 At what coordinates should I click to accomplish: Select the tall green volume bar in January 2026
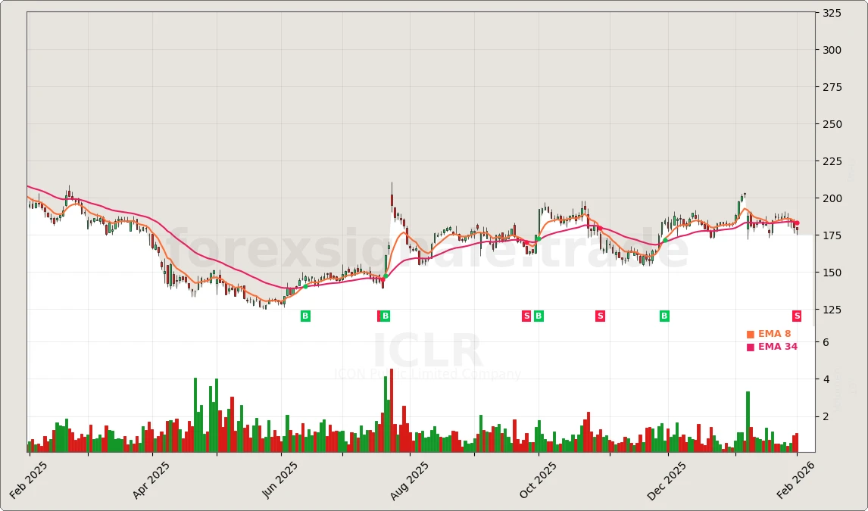[748, 422]
